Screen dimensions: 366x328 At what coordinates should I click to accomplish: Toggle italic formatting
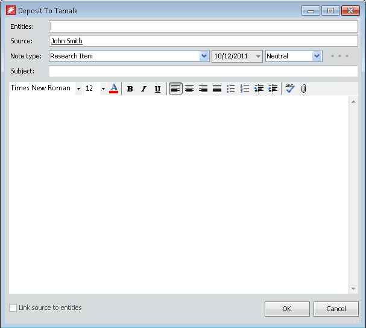tap(144, 88)
